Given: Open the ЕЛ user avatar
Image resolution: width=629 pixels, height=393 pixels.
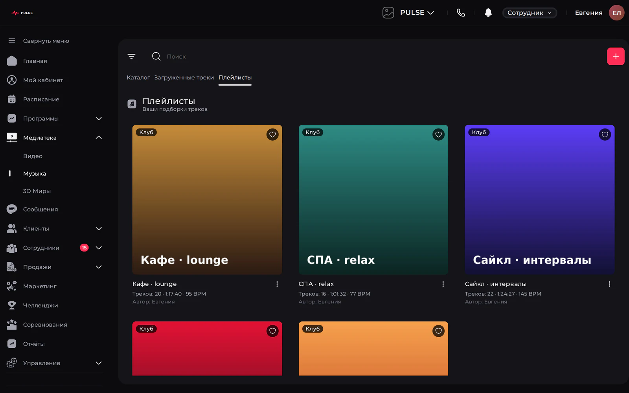Looking at the screenshot, I should tap(616, 13).
